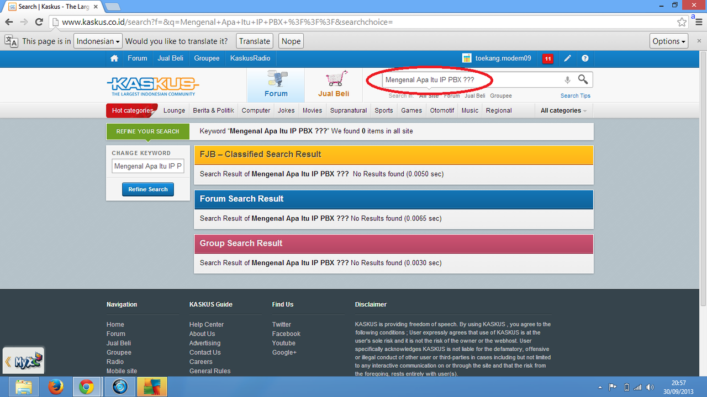Open Supranatural category
The height and width of the screenshot is (397, 707).
point(349,110)
